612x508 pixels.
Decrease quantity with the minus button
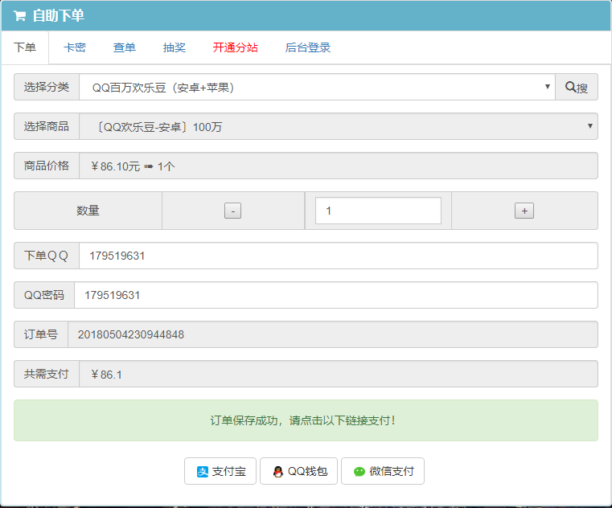232,211
